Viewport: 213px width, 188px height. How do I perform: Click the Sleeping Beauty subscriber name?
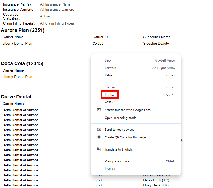156,43
